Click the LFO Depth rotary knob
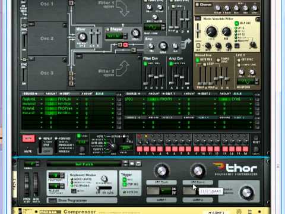 (161, 171)
